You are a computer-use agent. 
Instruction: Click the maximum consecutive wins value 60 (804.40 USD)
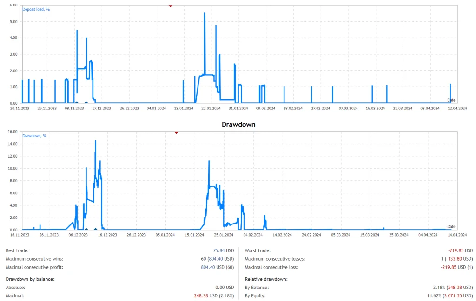[217, 259]
